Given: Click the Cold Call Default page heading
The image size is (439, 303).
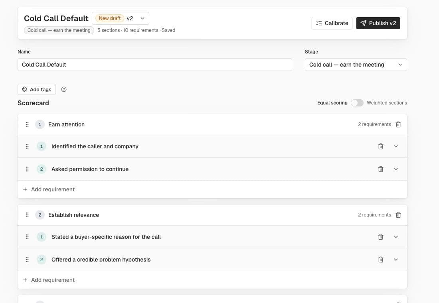Looking at the screenshot, I should point(56,18).
